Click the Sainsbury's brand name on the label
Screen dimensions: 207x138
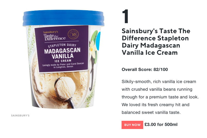51,32
